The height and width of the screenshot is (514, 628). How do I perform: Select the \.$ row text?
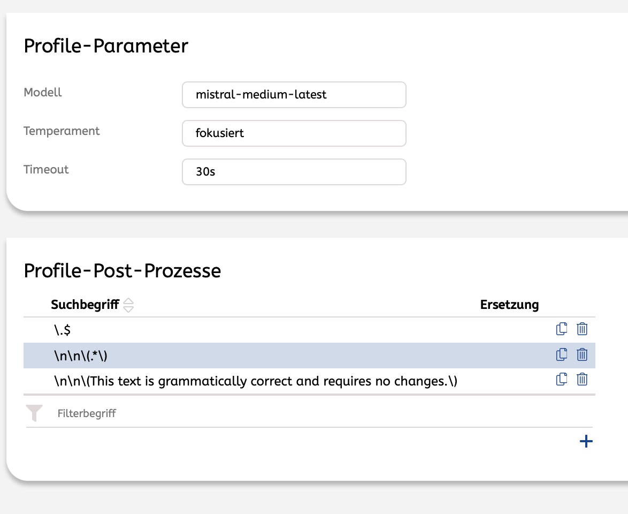(62, 330)
